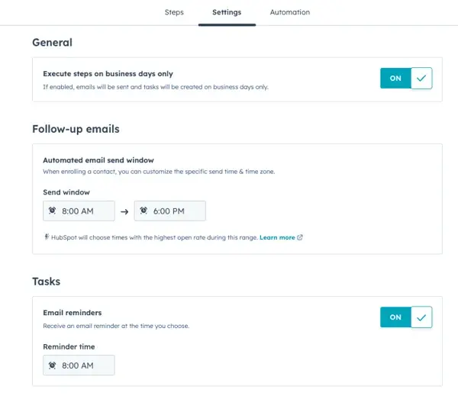Switch to the Automation tab
The image size is (458, 396).
(x=290, y=12)
